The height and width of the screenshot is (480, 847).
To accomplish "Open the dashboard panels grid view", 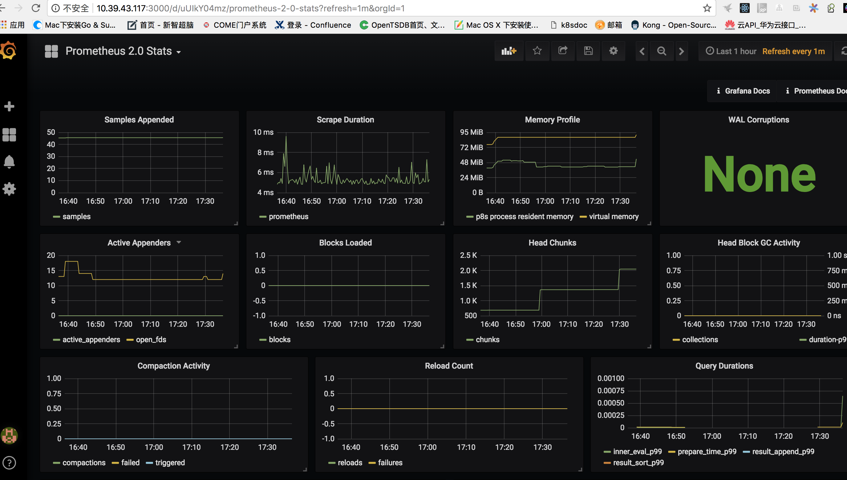I will click(51, 51).
